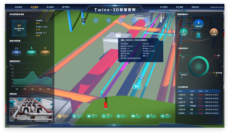Open the 热力管网 tab
The image size is (230, 134).
(x=164, y=7)
